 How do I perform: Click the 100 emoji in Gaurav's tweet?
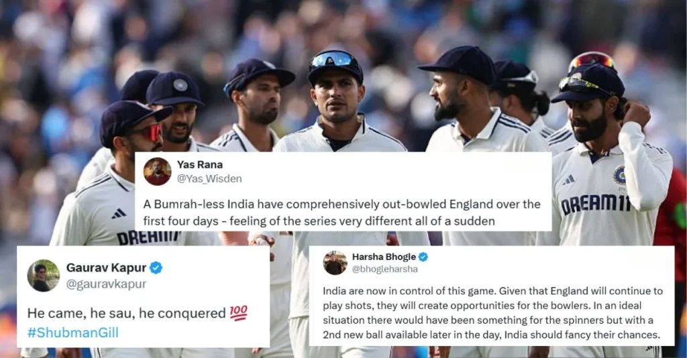[239, 313]
